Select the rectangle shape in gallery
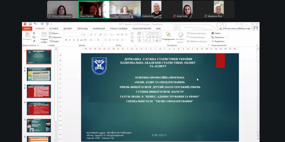The width and height of the screenshot is (285, 142). point(150,34)
